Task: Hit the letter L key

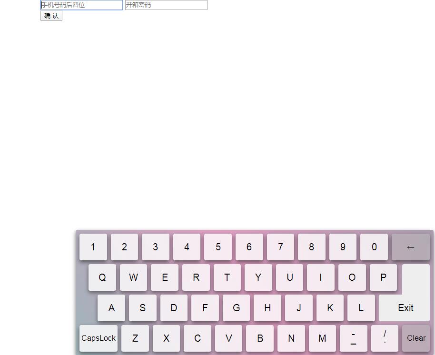Action: [361, 308]
